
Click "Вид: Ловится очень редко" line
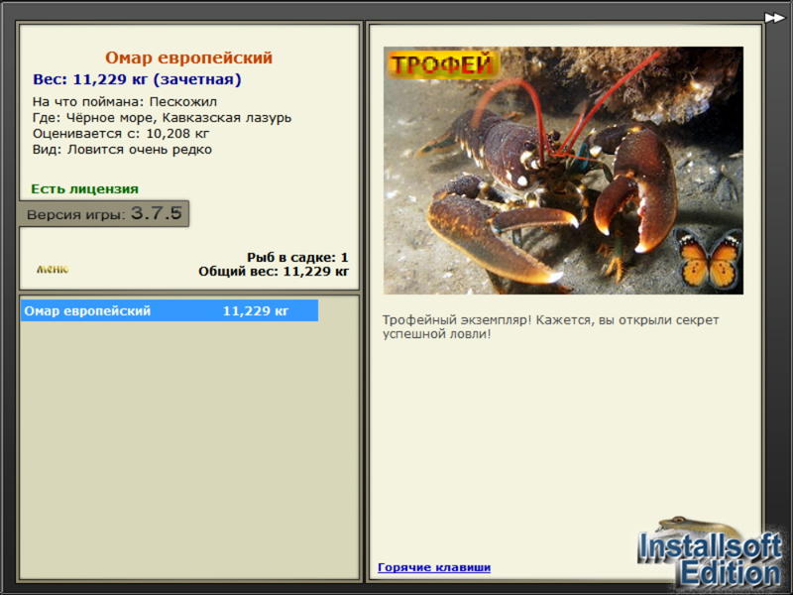point(122,150)
